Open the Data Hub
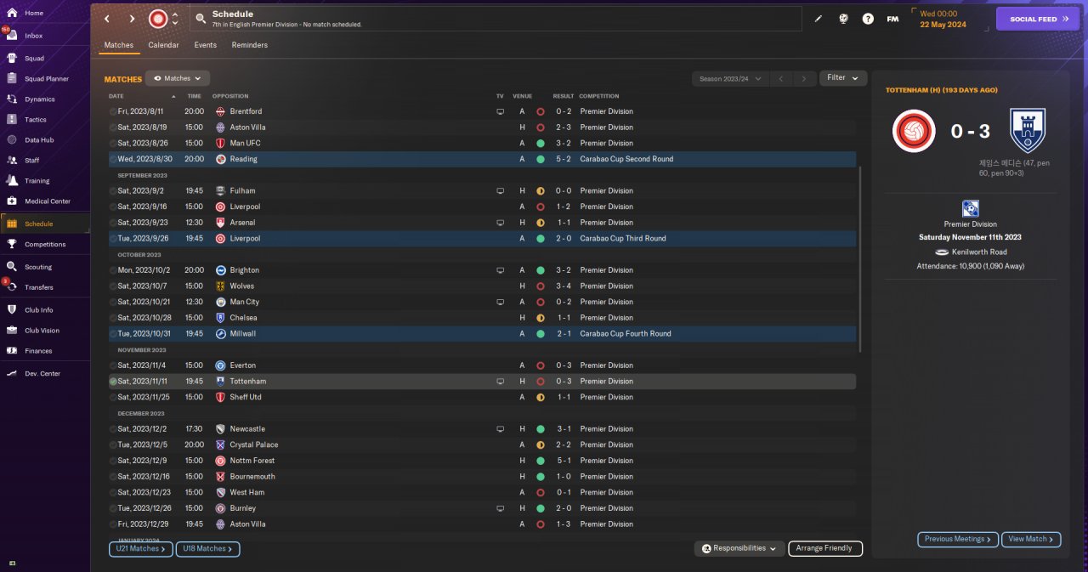1088x572 pixels. 39,140
